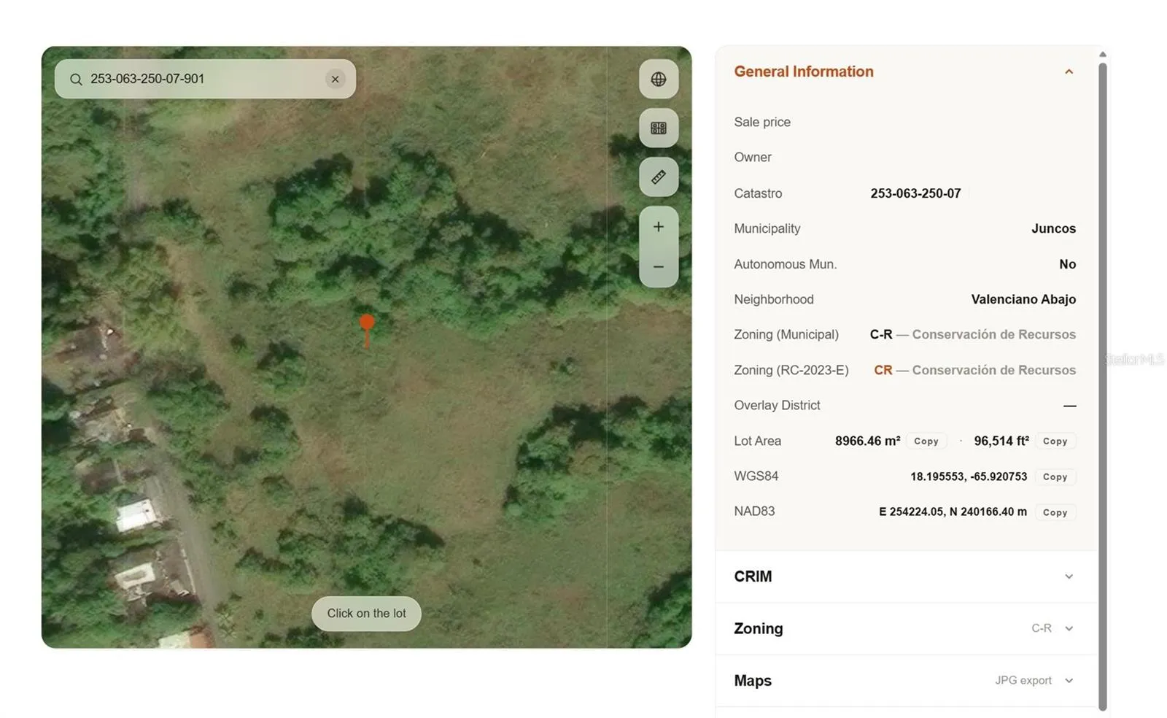
Task: Copy the lot area in square feet
Action: click(1055, 441)
